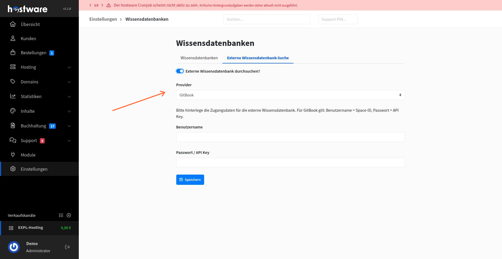This screenshot has height=259, width=502.
Task: Expand the Statistiken menu chevron
Action: (x=69, y=97)
